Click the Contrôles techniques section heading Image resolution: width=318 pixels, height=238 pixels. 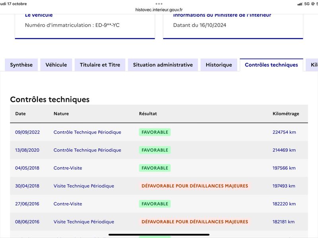click(50, 100)
